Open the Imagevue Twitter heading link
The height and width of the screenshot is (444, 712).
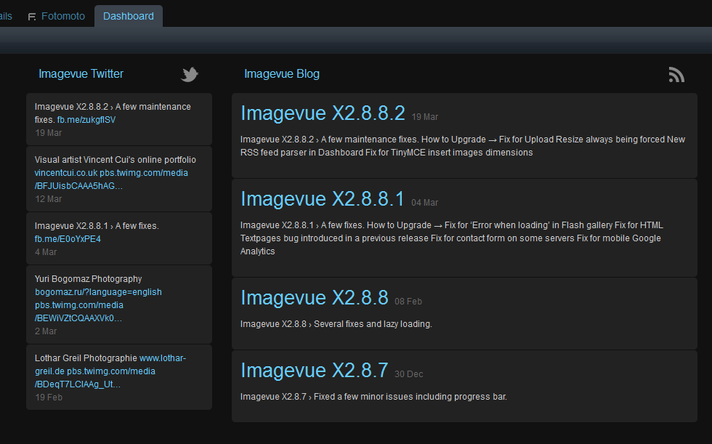coord(81,73)
